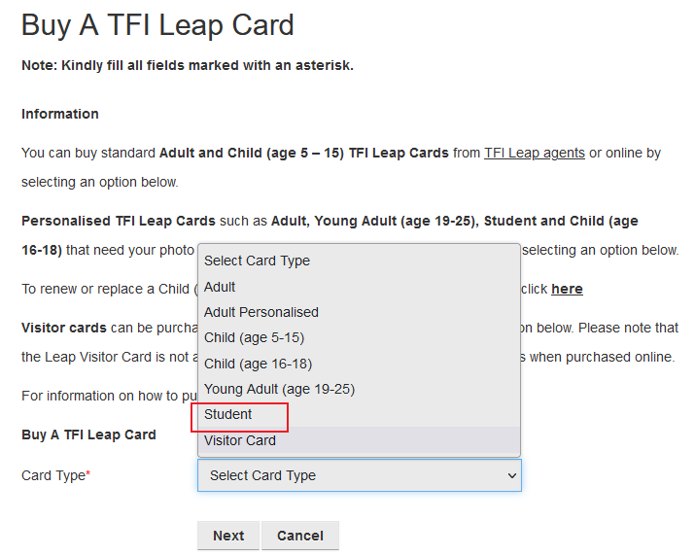Click the red asterisk beside Card Type
The width and height of the screenshot is (695, 556).
pyautogui.click(x=87, y=474)
